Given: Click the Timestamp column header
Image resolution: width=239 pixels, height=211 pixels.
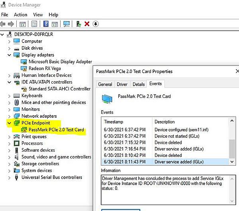Looking at the screenshot, I should (x=127, y=122).
